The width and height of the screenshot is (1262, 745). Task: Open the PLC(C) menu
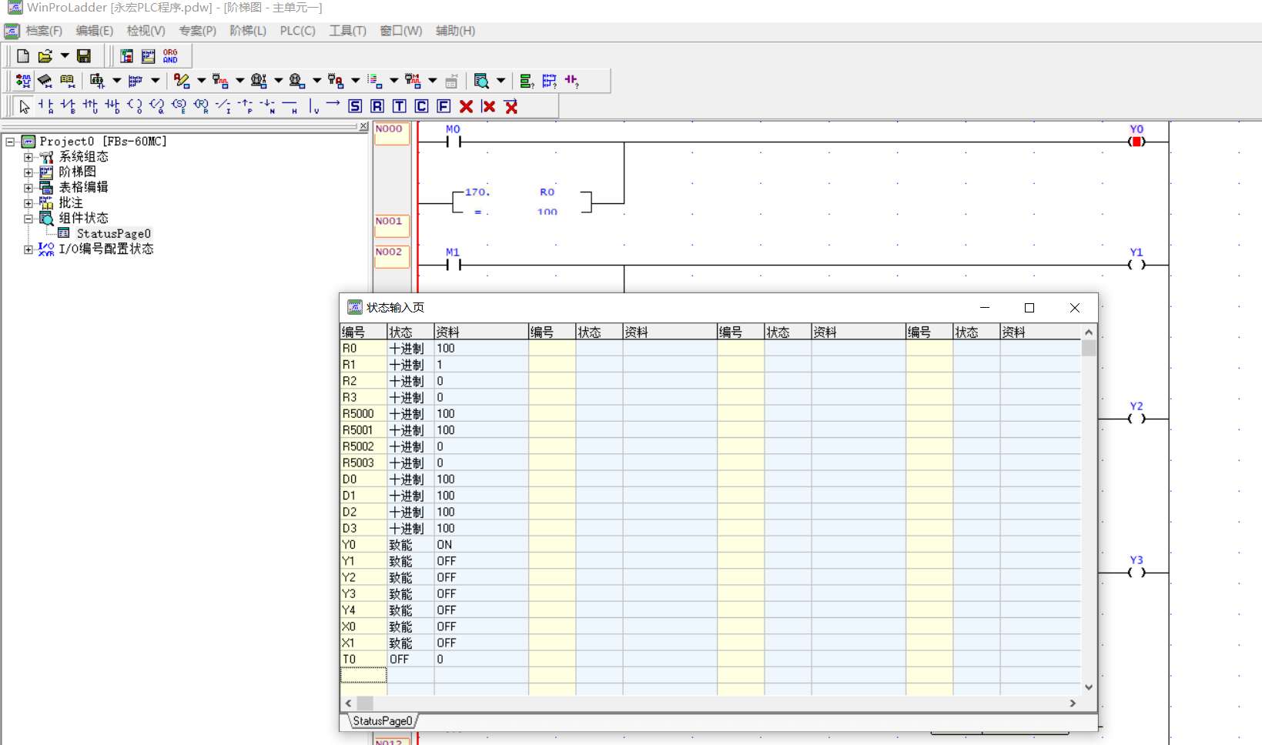click(x=297, y=31)
